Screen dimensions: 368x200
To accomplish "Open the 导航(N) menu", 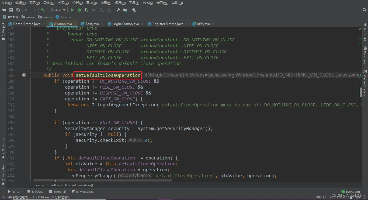I will [x=49, y=3].
